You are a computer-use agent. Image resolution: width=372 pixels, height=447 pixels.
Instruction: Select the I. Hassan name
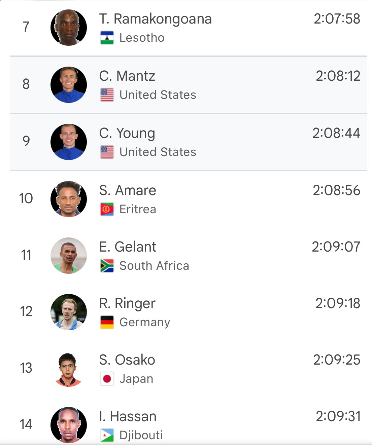click(128, 416)
